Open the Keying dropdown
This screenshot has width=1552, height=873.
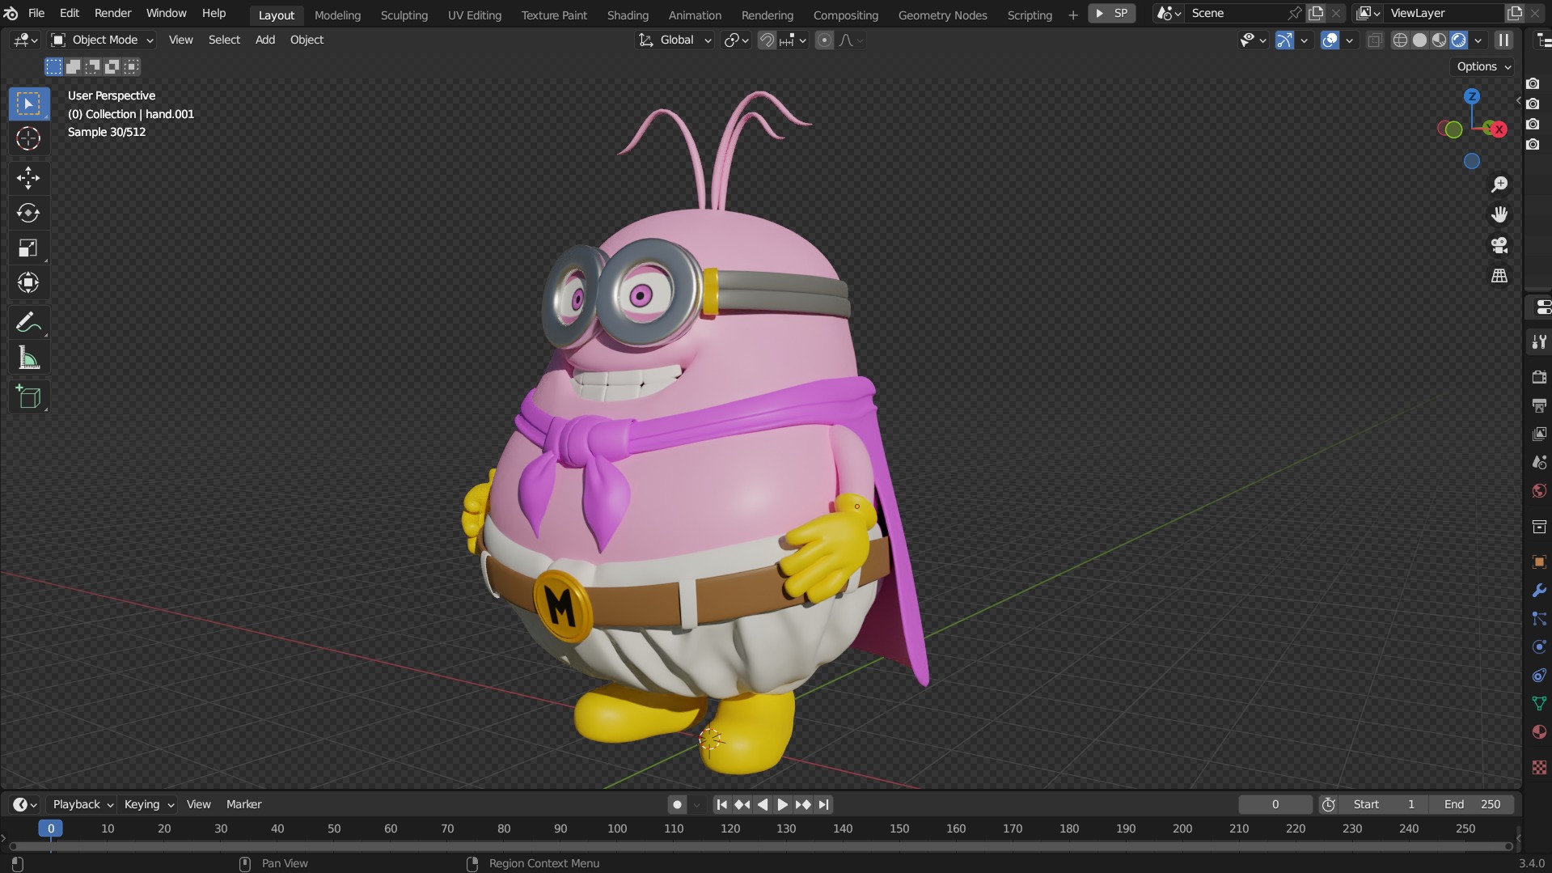point(149,804)
